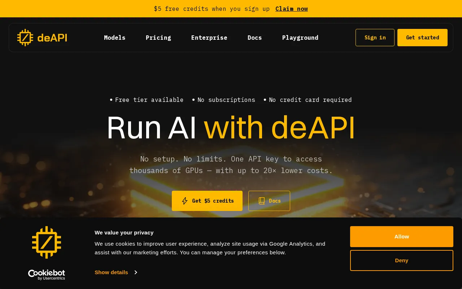The height and width of the screenshot is (289, 462).
Task: Click Claim now in the top banner
Action: [292, 9]
